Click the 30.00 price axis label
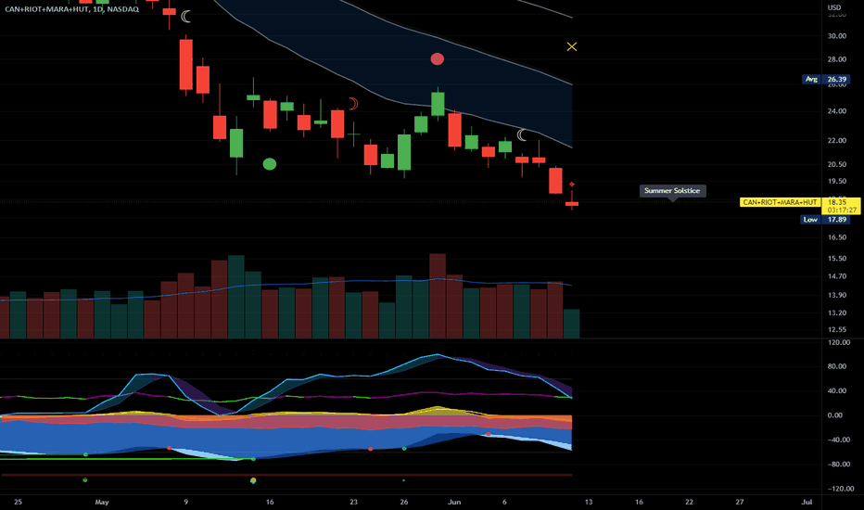The image size is (864, 510). (x=836, y=36)
